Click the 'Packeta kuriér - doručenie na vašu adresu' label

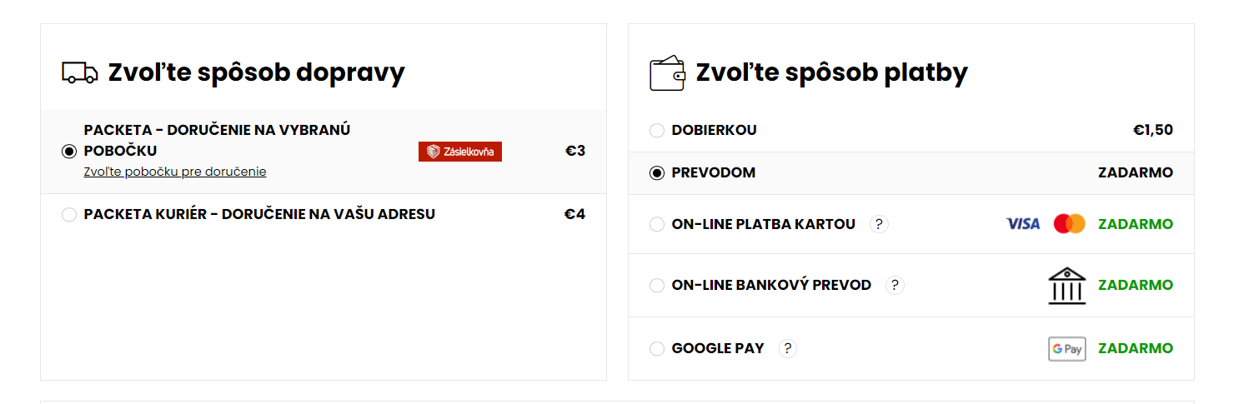259,214
